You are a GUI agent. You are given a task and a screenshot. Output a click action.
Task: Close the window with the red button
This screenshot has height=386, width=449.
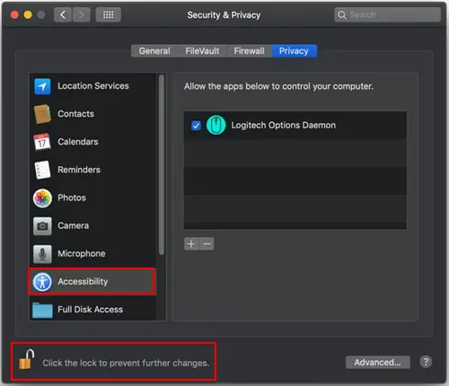coord(14,14)
